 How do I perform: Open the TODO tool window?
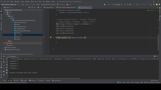click(x=16, y=80)
